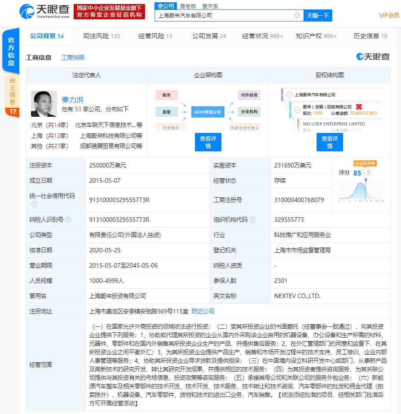
Task: Select 自主信息 side tab
Action: pyautogui.click(x=12, y=96)
